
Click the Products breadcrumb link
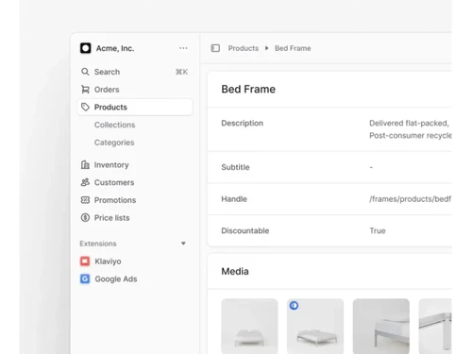[244, 48]
